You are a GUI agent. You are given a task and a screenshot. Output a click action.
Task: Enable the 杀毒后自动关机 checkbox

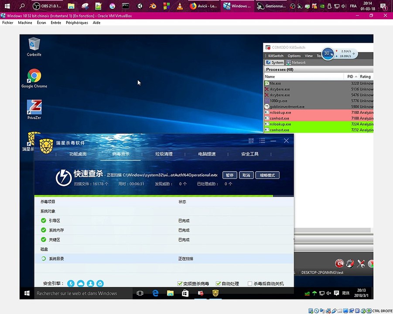click(250, 283)
